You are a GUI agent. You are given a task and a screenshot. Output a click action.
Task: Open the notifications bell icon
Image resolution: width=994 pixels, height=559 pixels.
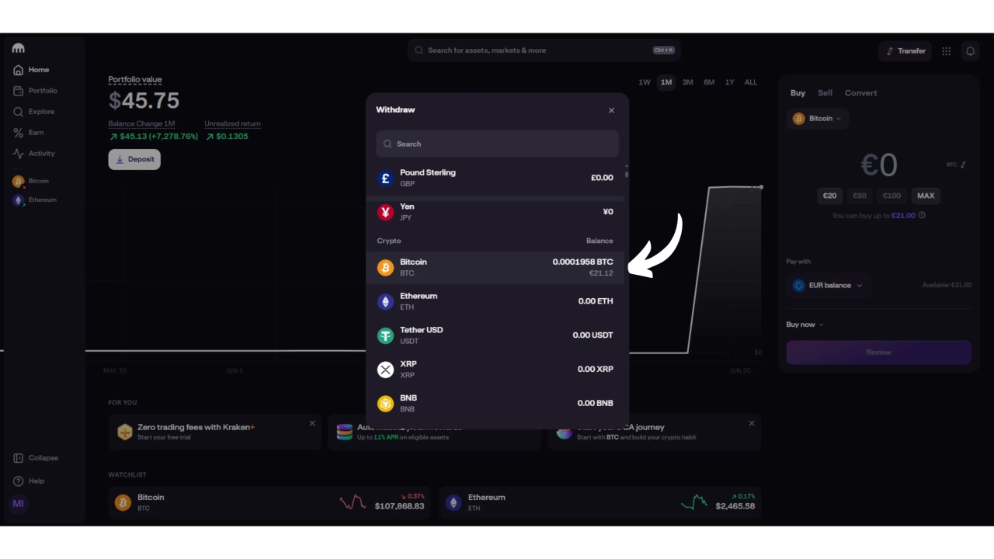[x=970, y=51]
